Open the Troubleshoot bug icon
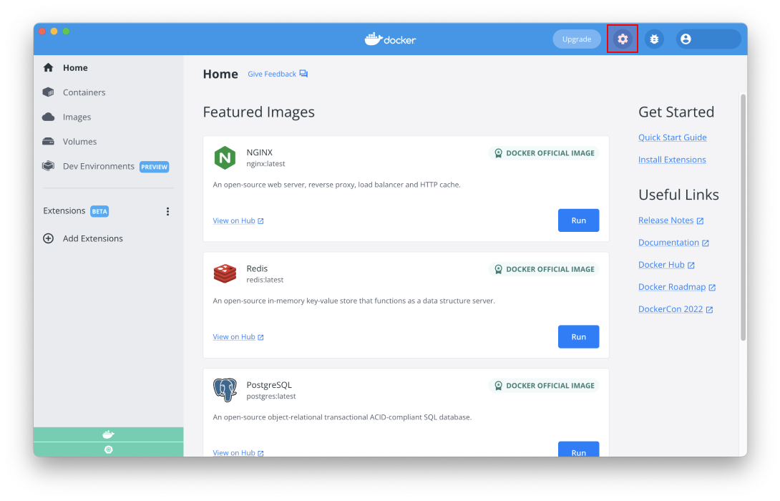 (x=654, y=39)
